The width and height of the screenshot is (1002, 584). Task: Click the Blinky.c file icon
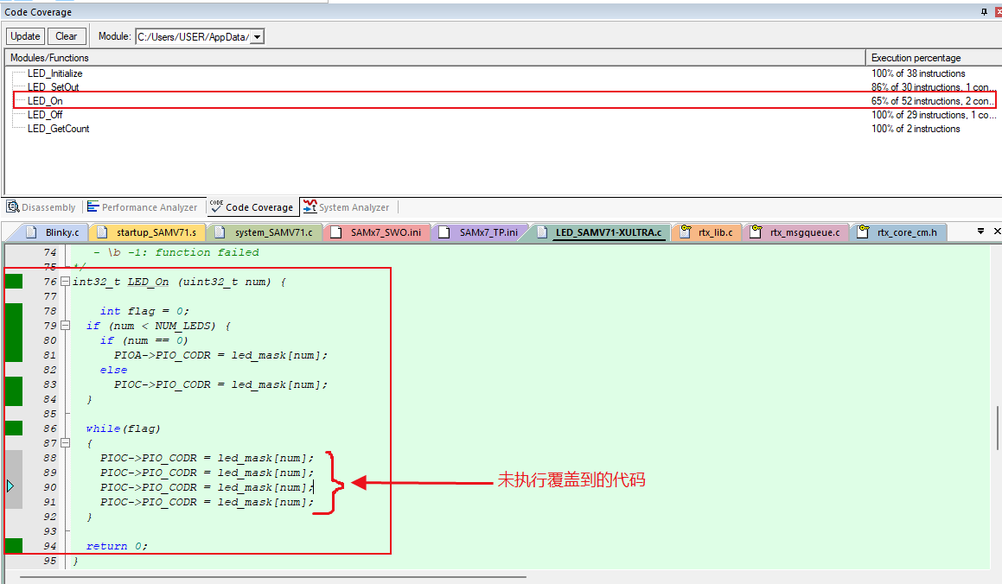(x=32, y=232)
